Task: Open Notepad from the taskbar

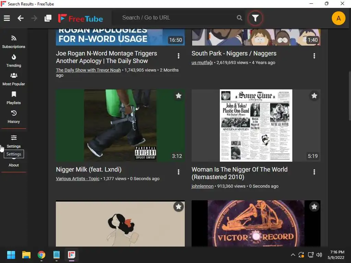Action: [x=57, y=255]
